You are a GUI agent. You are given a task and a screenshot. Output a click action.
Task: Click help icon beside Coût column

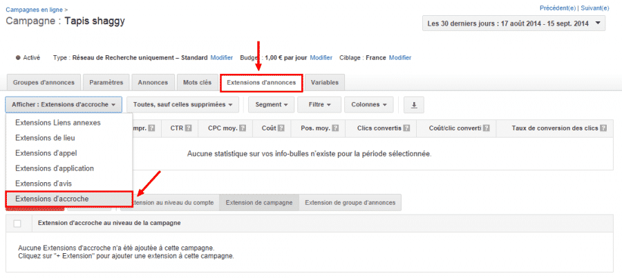pyautogui.click(x=283, y=128)
